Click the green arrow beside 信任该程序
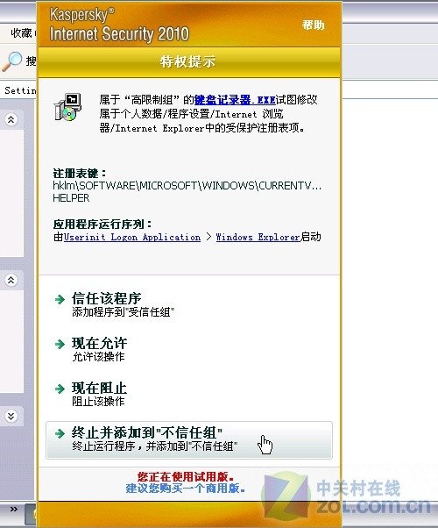Screen dimensions: 438x528 point(60,299)
